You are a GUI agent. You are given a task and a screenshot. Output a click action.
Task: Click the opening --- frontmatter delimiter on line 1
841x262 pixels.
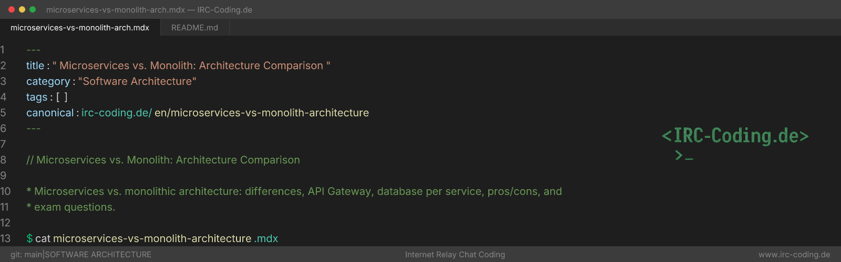(x=34, y=50)
